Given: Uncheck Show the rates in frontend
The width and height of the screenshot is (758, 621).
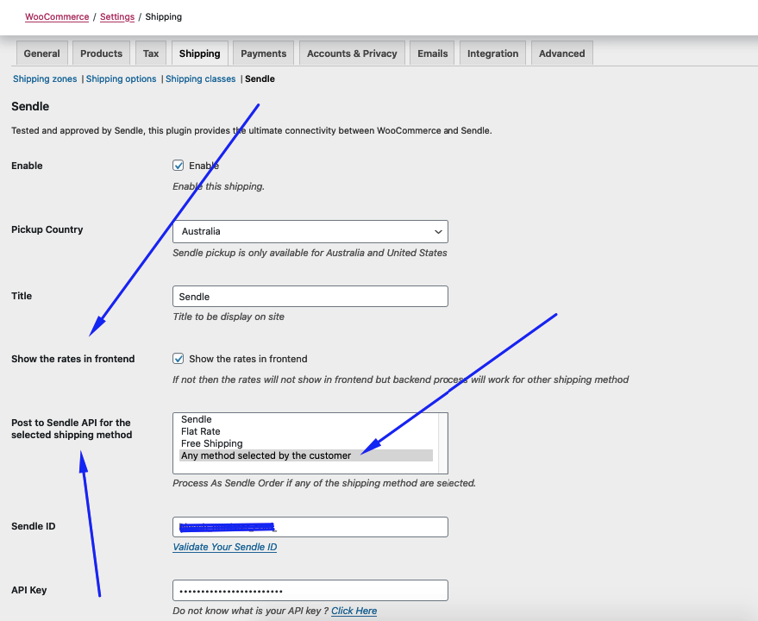Looking at the screenshot, I should (179, 359).
